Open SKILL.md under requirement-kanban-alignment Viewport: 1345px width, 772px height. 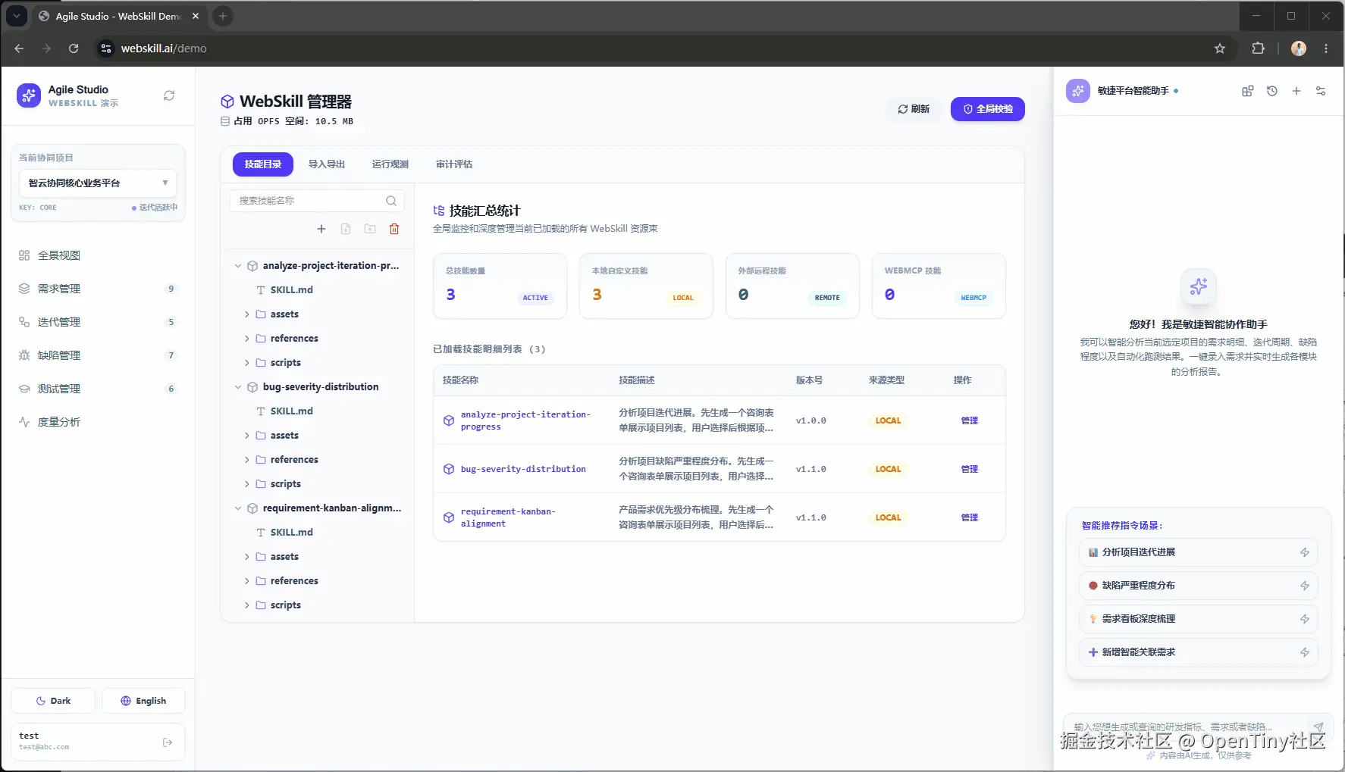291,533
